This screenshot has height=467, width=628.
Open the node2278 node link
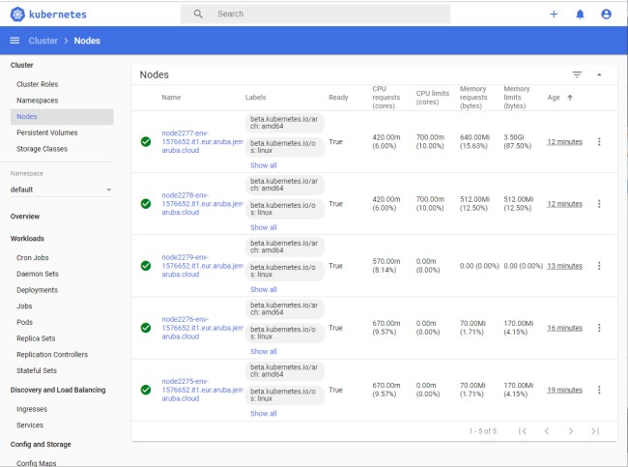click(202, 204)
